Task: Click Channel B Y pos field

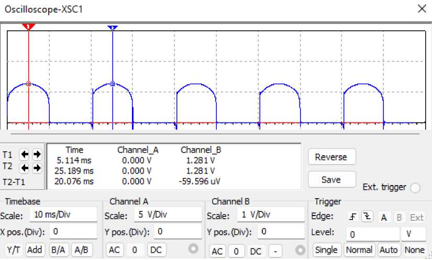Action: (x=281, y=231)
